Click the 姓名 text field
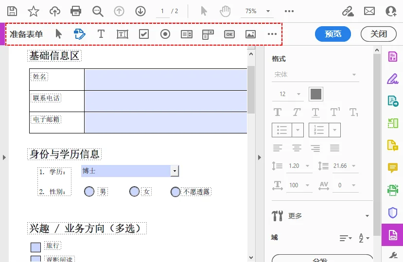 tap(166, 80)
